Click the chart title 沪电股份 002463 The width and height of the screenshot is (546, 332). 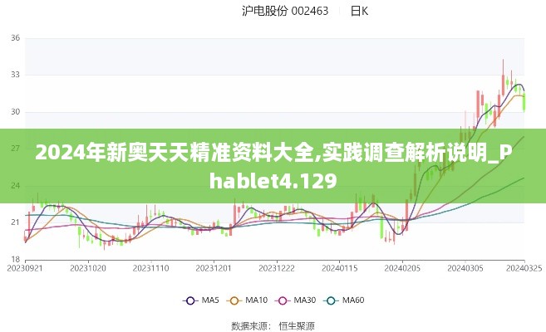tap(285, 11)
